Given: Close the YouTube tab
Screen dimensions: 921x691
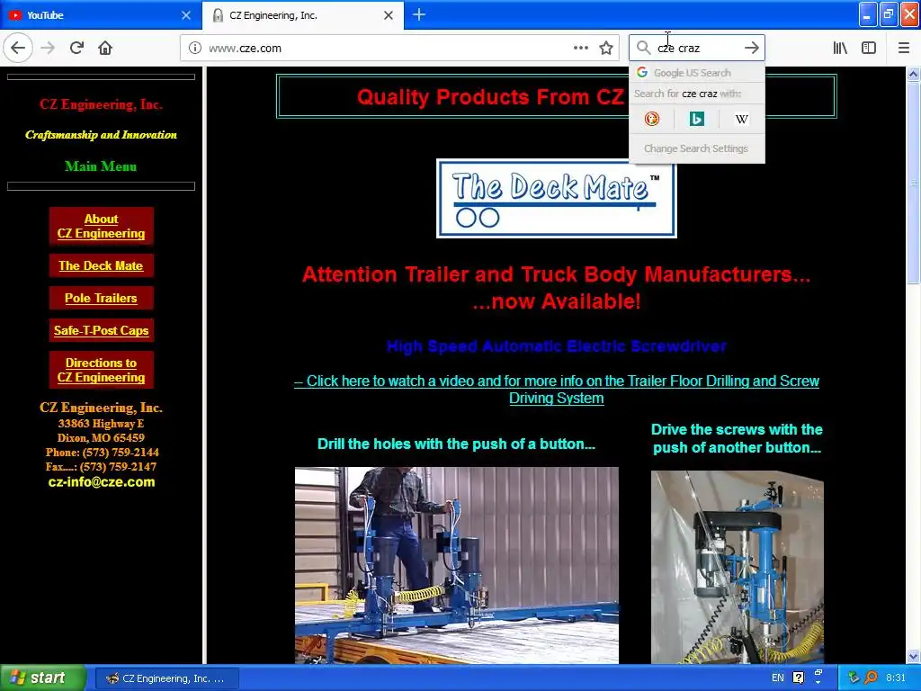Looking at the screenshot, I should (x=186, y=15).
